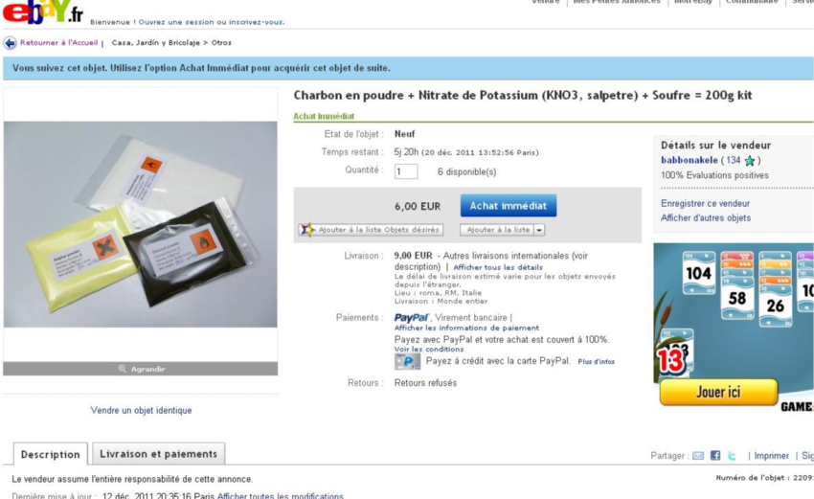Open the Livraison et paiements tab
The image size is (814, 499).
[x=158, y=453]
